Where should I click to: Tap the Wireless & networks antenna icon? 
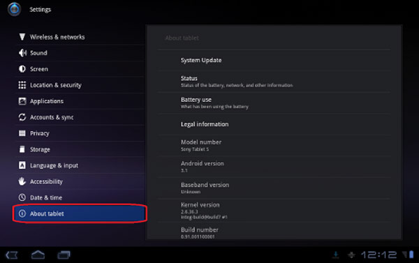tap(22, 37)
